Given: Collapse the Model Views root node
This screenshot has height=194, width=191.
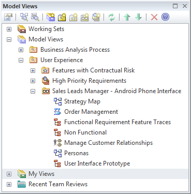Looking at the screenshot, I should click(9, 39).
